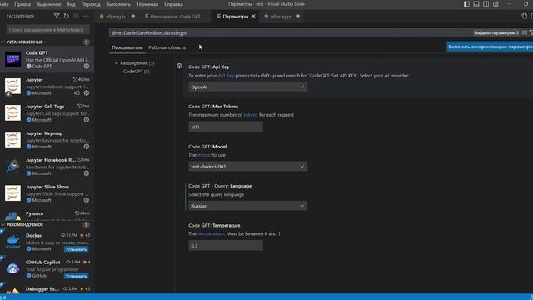Switch to Пользователь settings tab
Screen dimensions: 533x300
pyautogui.click(x=127, y=47)
